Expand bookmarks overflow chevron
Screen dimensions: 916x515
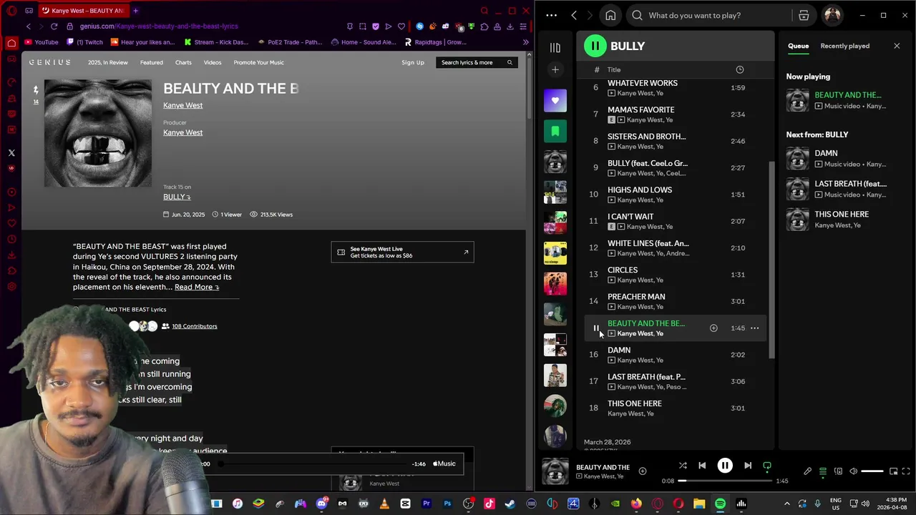tap(525, 42)
